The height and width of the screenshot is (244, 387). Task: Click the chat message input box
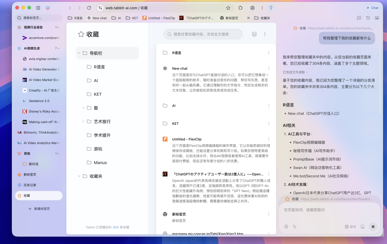330,210
